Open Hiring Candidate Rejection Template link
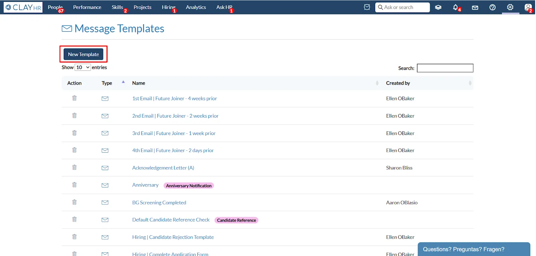 click(x=173, y=237)
